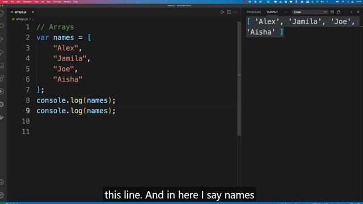
Task: Click console.log(names) on line 8
Action: [76, 100]
